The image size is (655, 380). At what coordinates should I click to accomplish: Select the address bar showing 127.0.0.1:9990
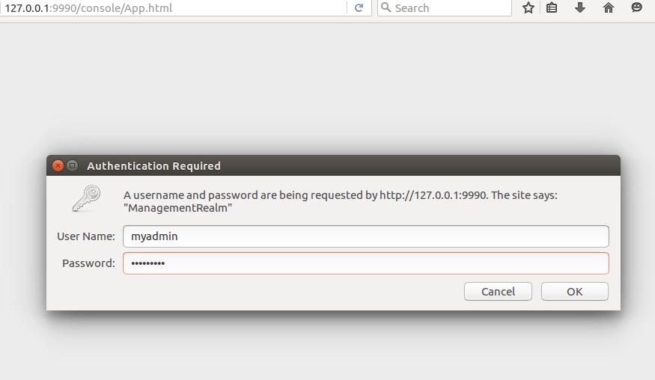click(175, 8)
